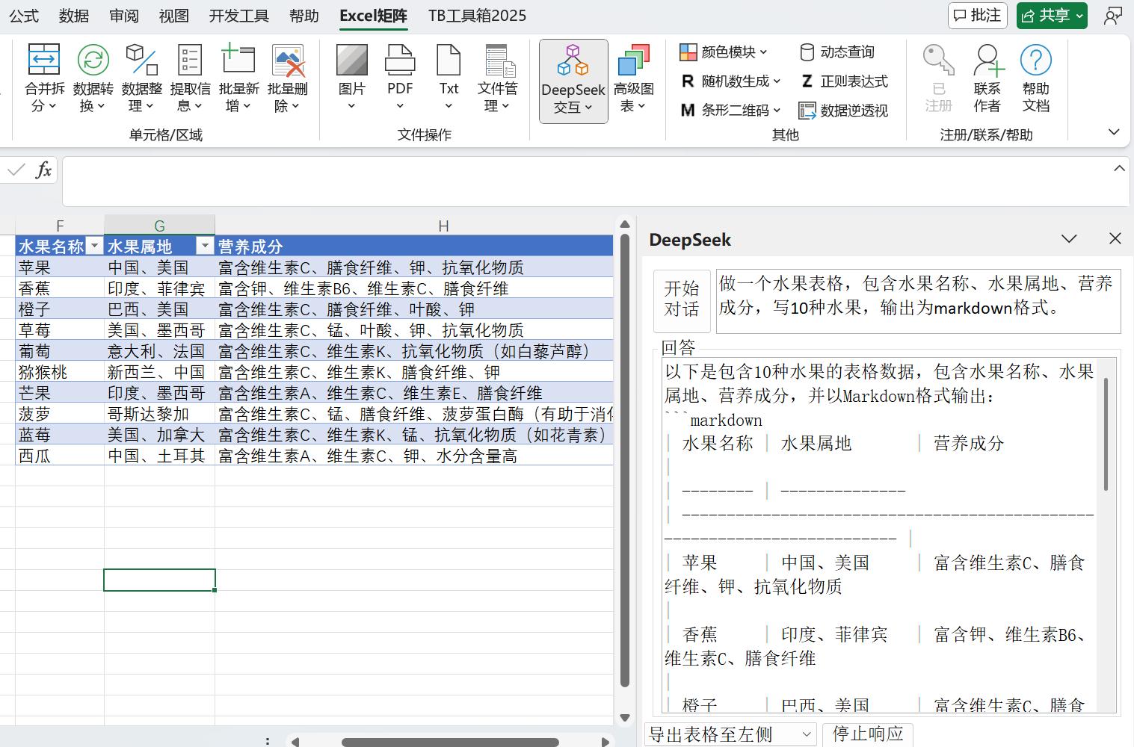This screenshot has height=747, width=1134.
Task: Open the 水果属地 column filter dropdown
Action: pos(204,247)
